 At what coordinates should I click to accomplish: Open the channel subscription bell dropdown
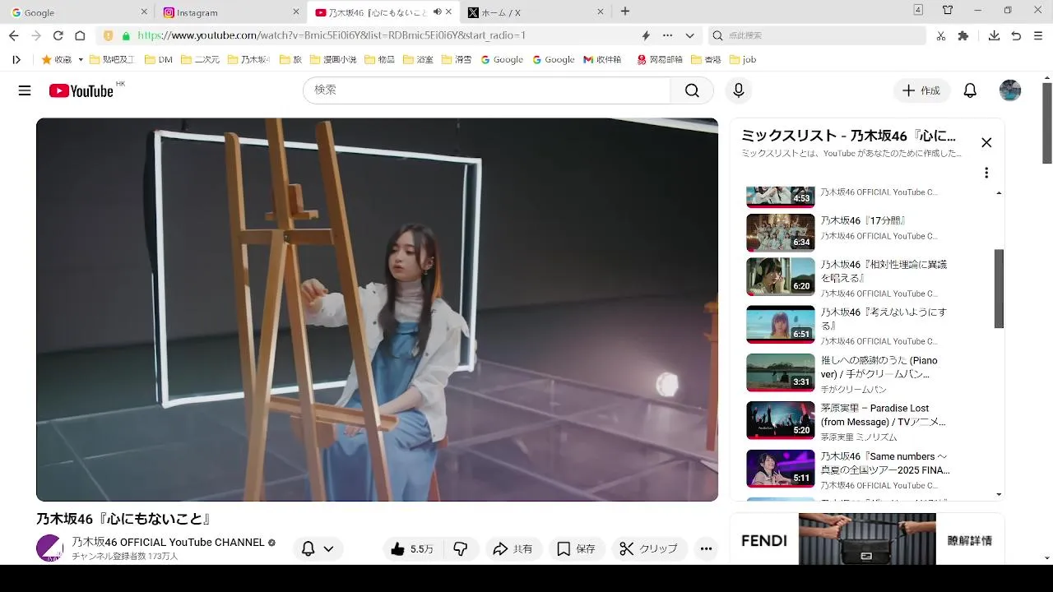[x=317, y=548]
